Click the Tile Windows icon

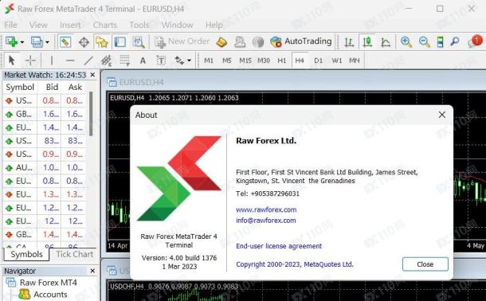coord(440,41)
